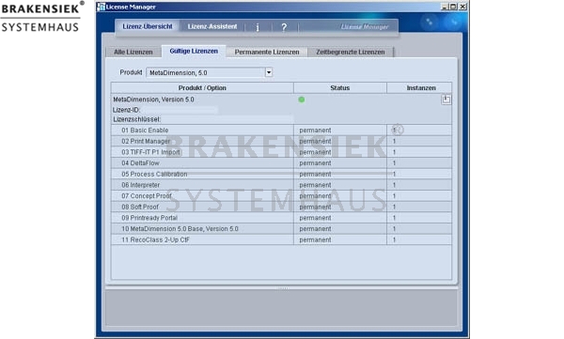Click the green status indicator dot
This screenshot has width=564, height=339.
[x=302, y=100]
